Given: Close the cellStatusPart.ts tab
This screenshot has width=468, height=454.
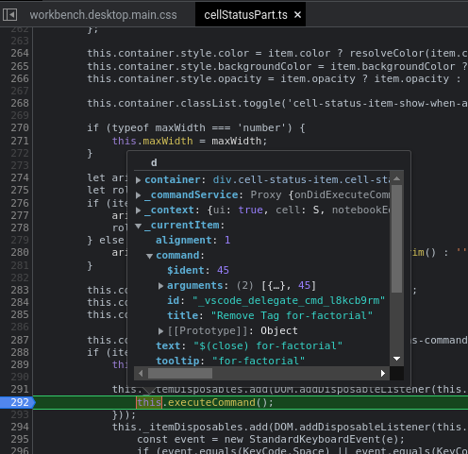Looking at the screenshot, I should pos(297,15).
